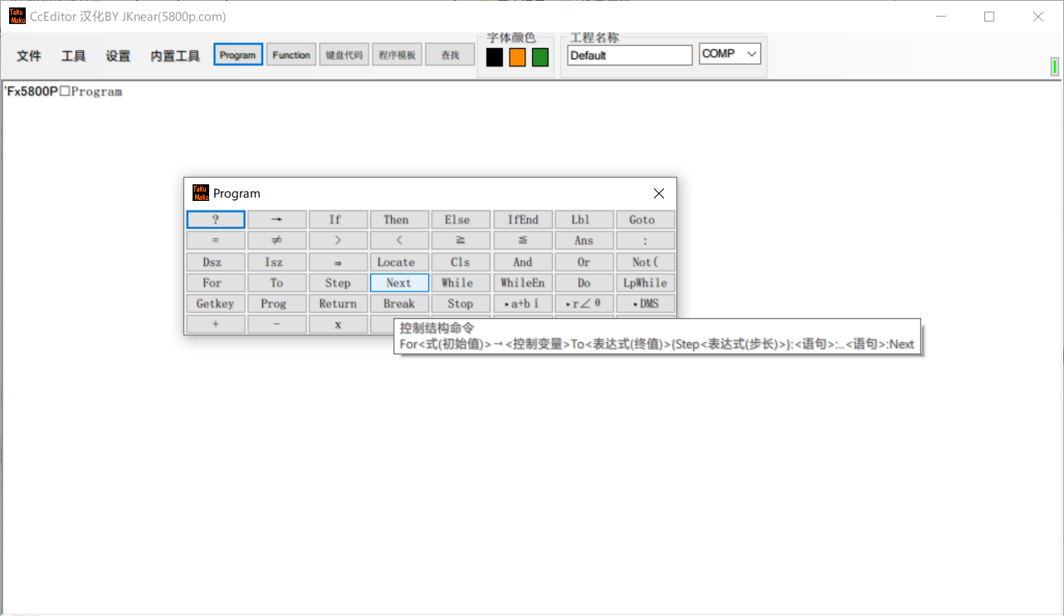Insert the To keyword
This screenshot has height=616, width=1064.
tap(277, 283)
